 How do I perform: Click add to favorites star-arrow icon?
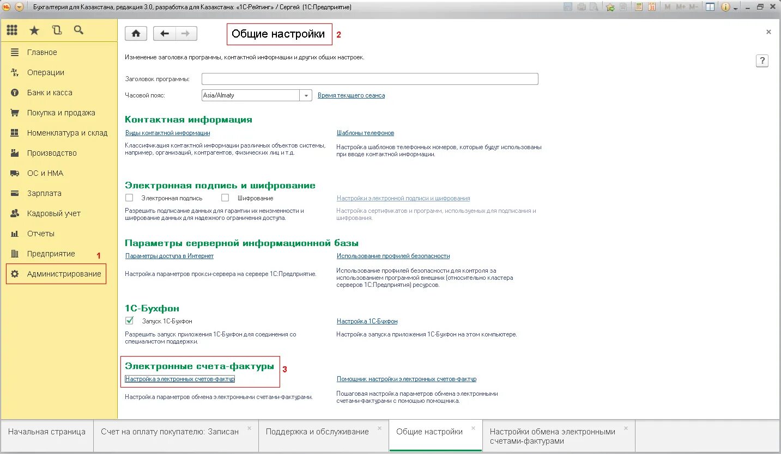[x=610, y=7]
